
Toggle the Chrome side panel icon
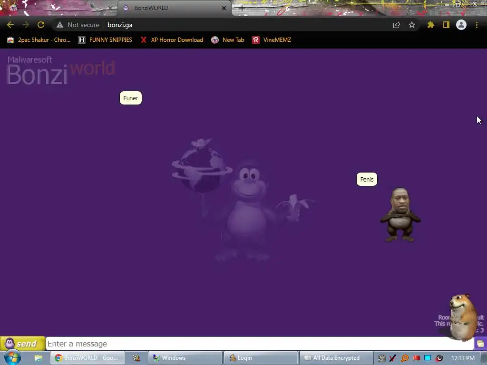point(446,25)
